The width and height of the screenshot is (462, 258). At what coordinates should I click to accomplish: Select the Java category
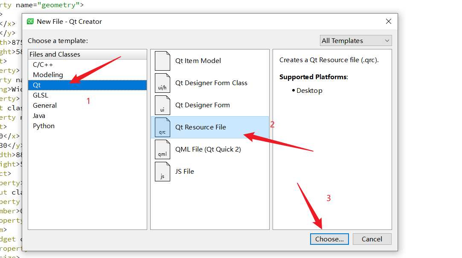click(87, 116)
